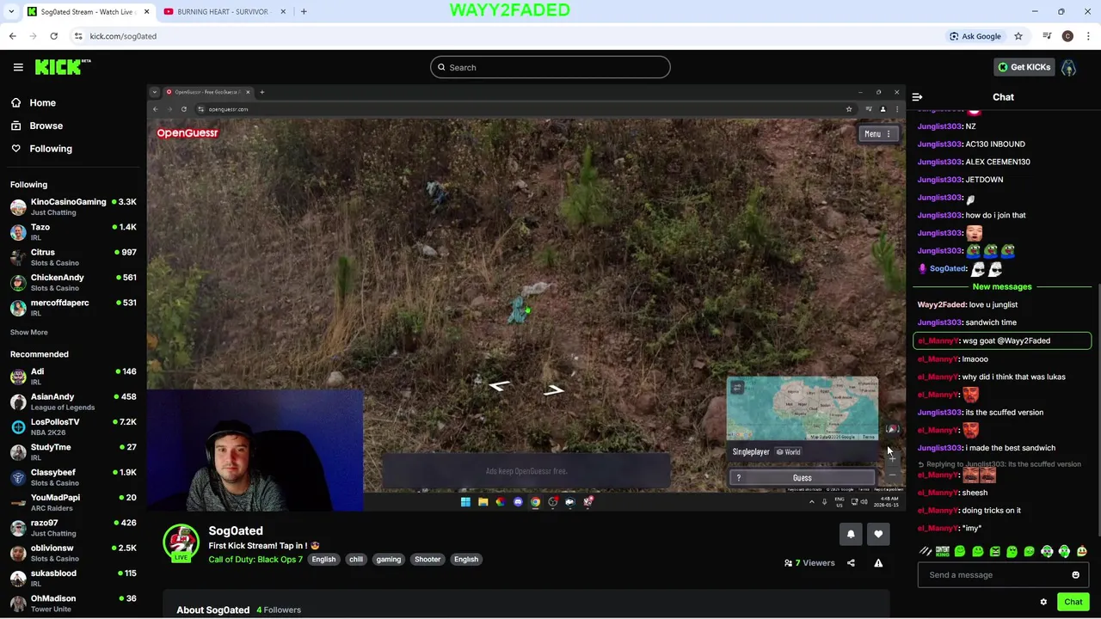Reload the kick.com page
The image size is (1101, 619).
coord(53,36)
